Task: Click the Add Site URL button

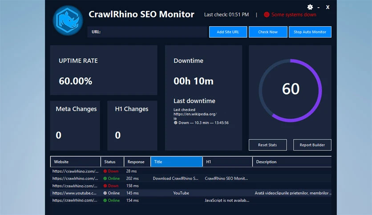Action: (x=228, y=32)
